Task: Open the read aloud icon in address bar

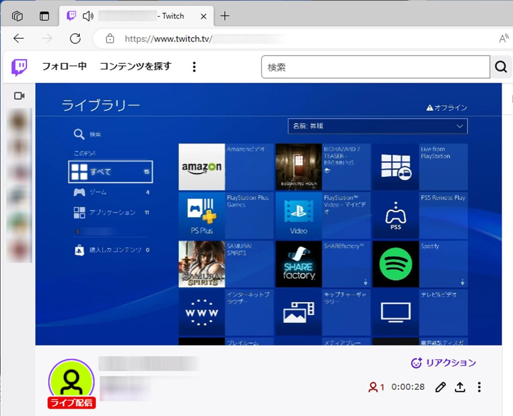Action: tap(503, 38)
